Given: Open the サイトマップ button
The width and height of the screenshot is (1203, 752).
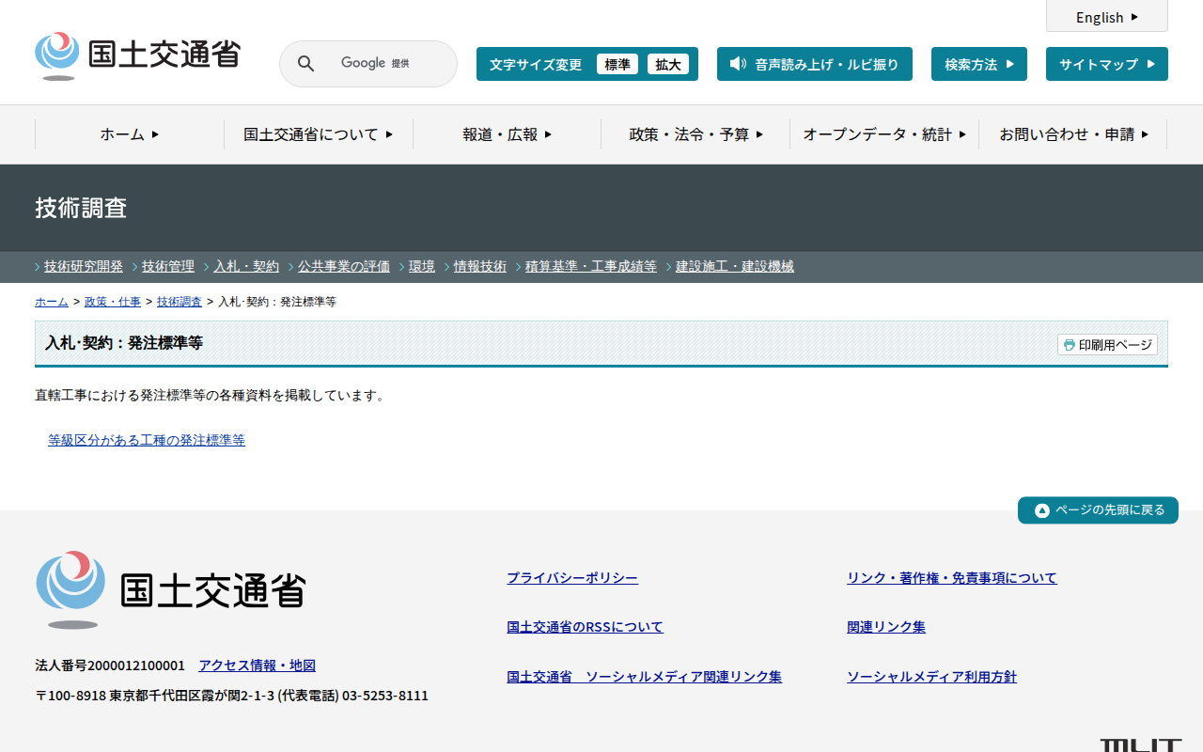Looking at the screenshot, I should point(1106,65).
